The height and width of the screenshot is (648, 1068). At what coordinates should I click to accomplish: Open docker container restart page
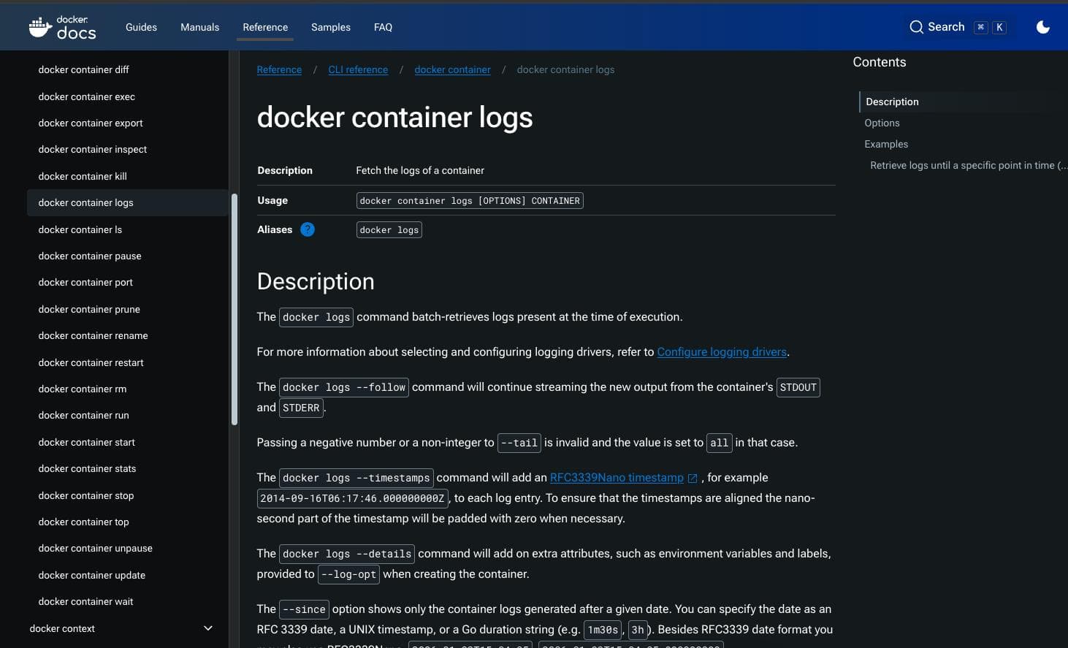[x=91, y=362]
